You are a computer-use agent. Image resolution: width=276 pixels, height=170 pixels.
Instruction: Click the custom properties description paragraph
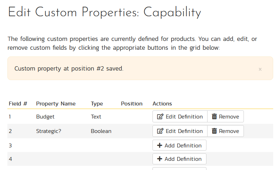[x=132, y=43]
